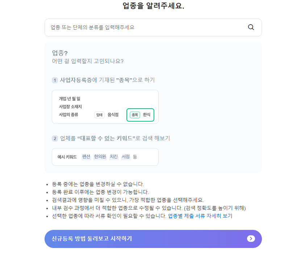Click the search magnifier icon
The width and height of the screenshot is (305, 265).
251,27
